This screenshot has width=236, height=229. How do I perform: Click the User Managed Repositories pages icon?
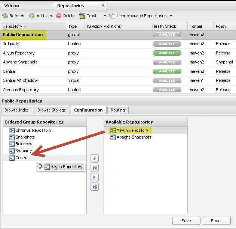point(112,16)
